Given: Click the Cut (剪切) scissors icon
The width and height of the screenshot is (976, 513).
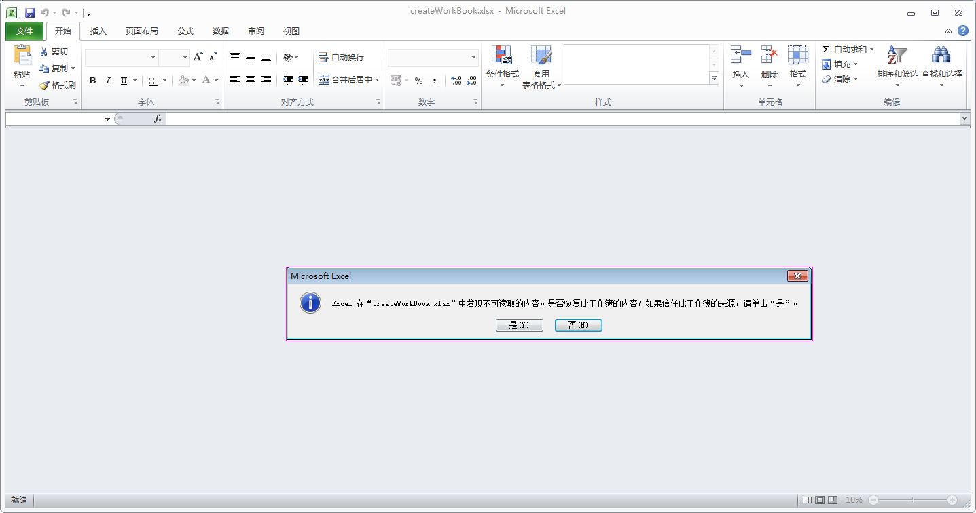Looking at the screenshot, I should (44, 52).
